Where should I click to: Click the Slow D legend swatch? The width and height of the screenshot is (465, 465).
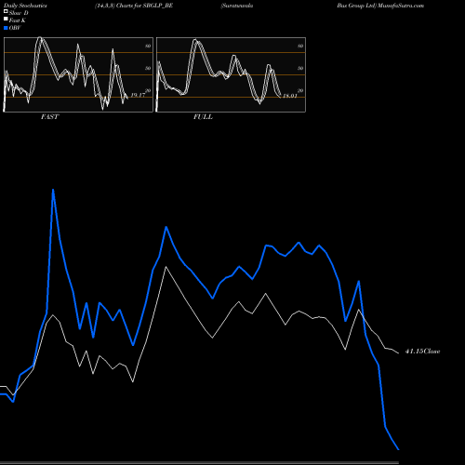click(6, 11)
